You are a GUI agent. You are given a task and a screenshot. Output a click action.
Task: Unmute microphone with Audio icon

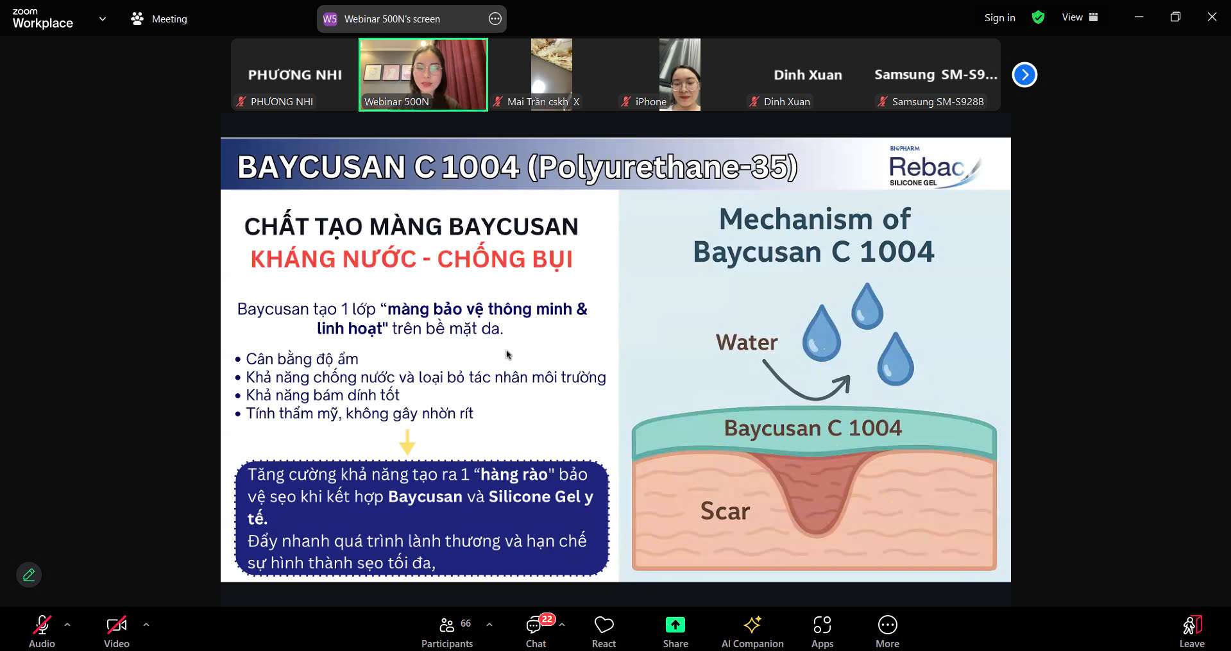pyautogui.click(x=42, y=631)
